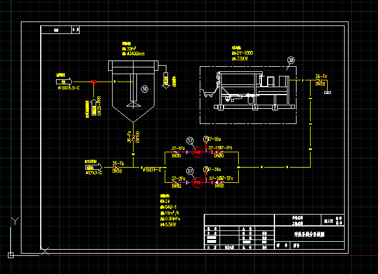The height and width of the screenshot is (274, 378).
Task: Click the revision table cell at sheet top-left
Action: tap(60, 29)
